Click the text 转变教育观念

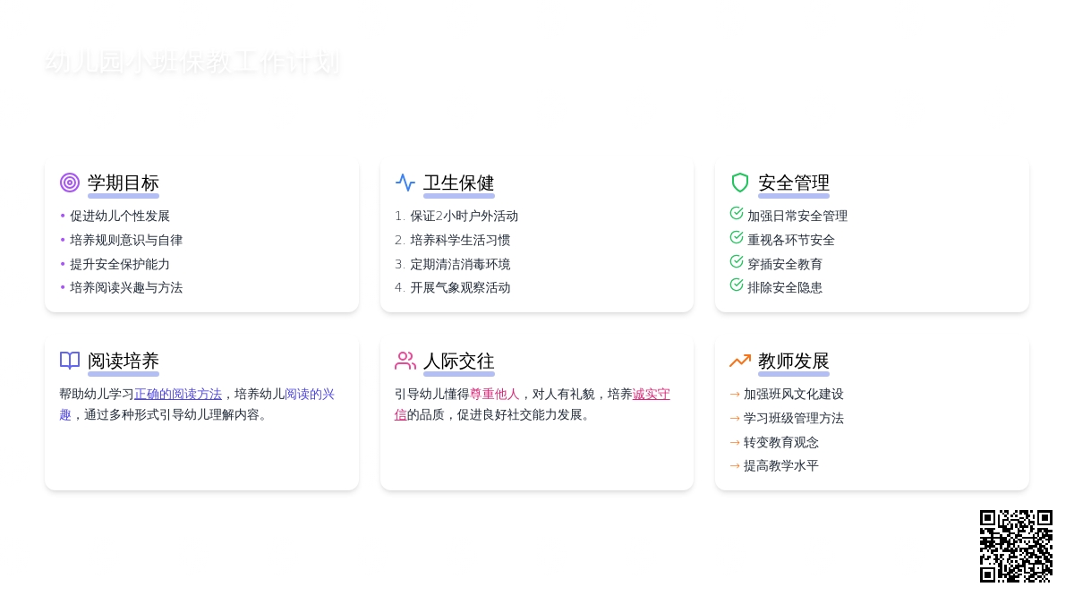pos(781,443)
